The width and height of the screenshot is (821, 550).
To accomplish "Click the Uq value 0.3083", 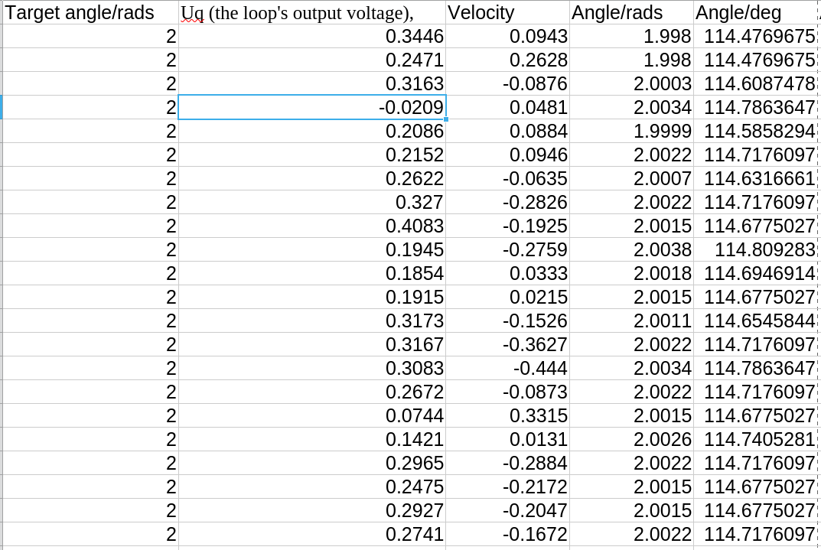I will pyautogui.click(x=312, y=369).
